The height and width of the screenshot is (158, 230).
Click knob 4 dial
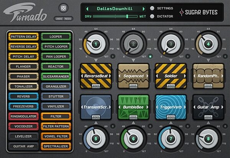208,44
